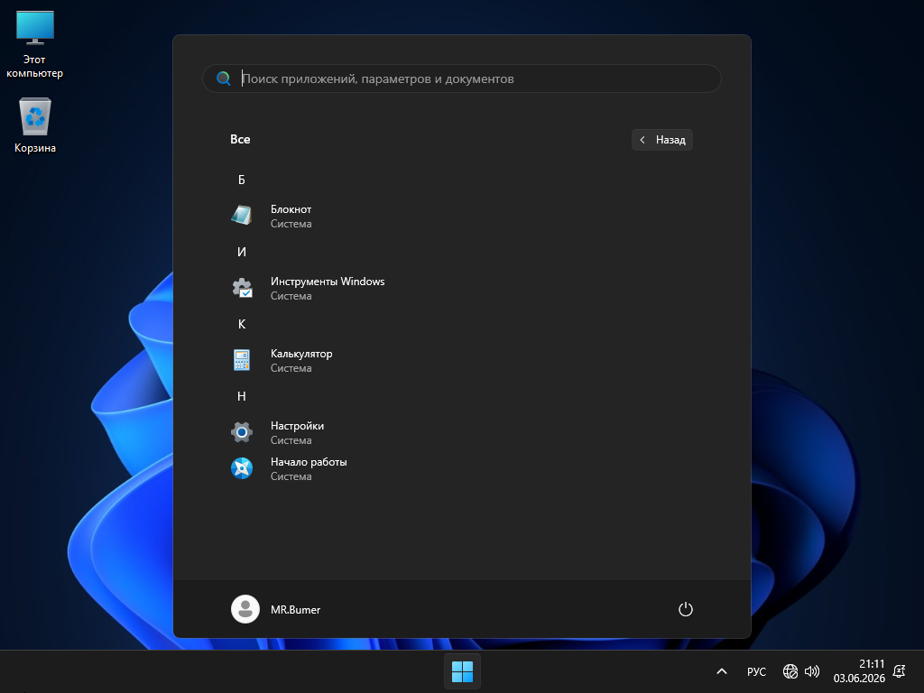Open Настройки settings gear icon
The height and width of the screenshot is (693, 924).
pyautogui.click(x=242, y=432)
